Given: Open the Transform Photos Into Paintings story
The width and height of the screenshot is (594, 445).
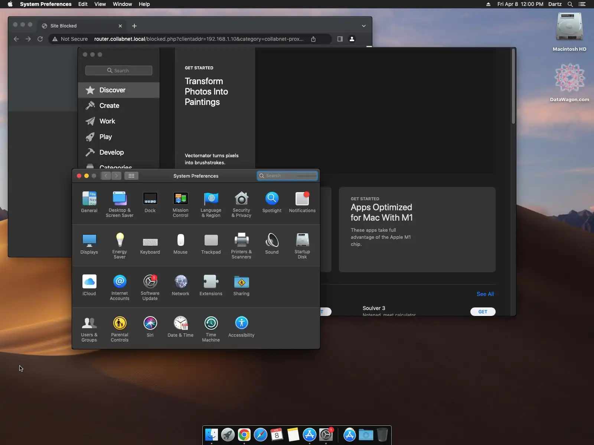Looking at the screenshot, I should (215, 111).
